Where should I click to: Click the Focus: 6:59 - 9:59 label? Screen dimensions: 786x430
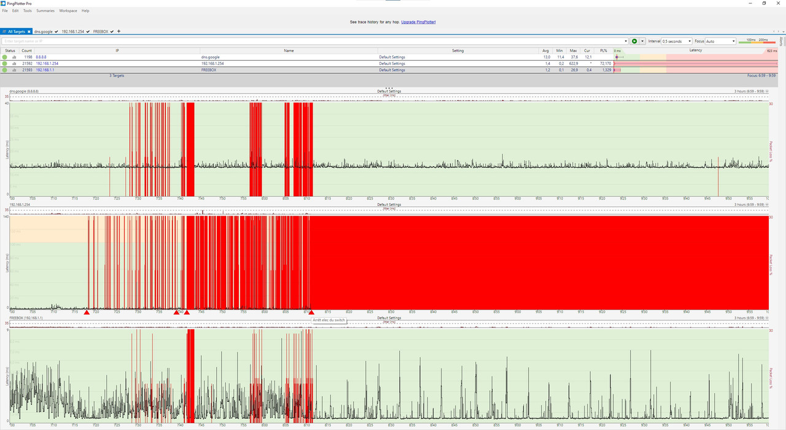[761, 76]
